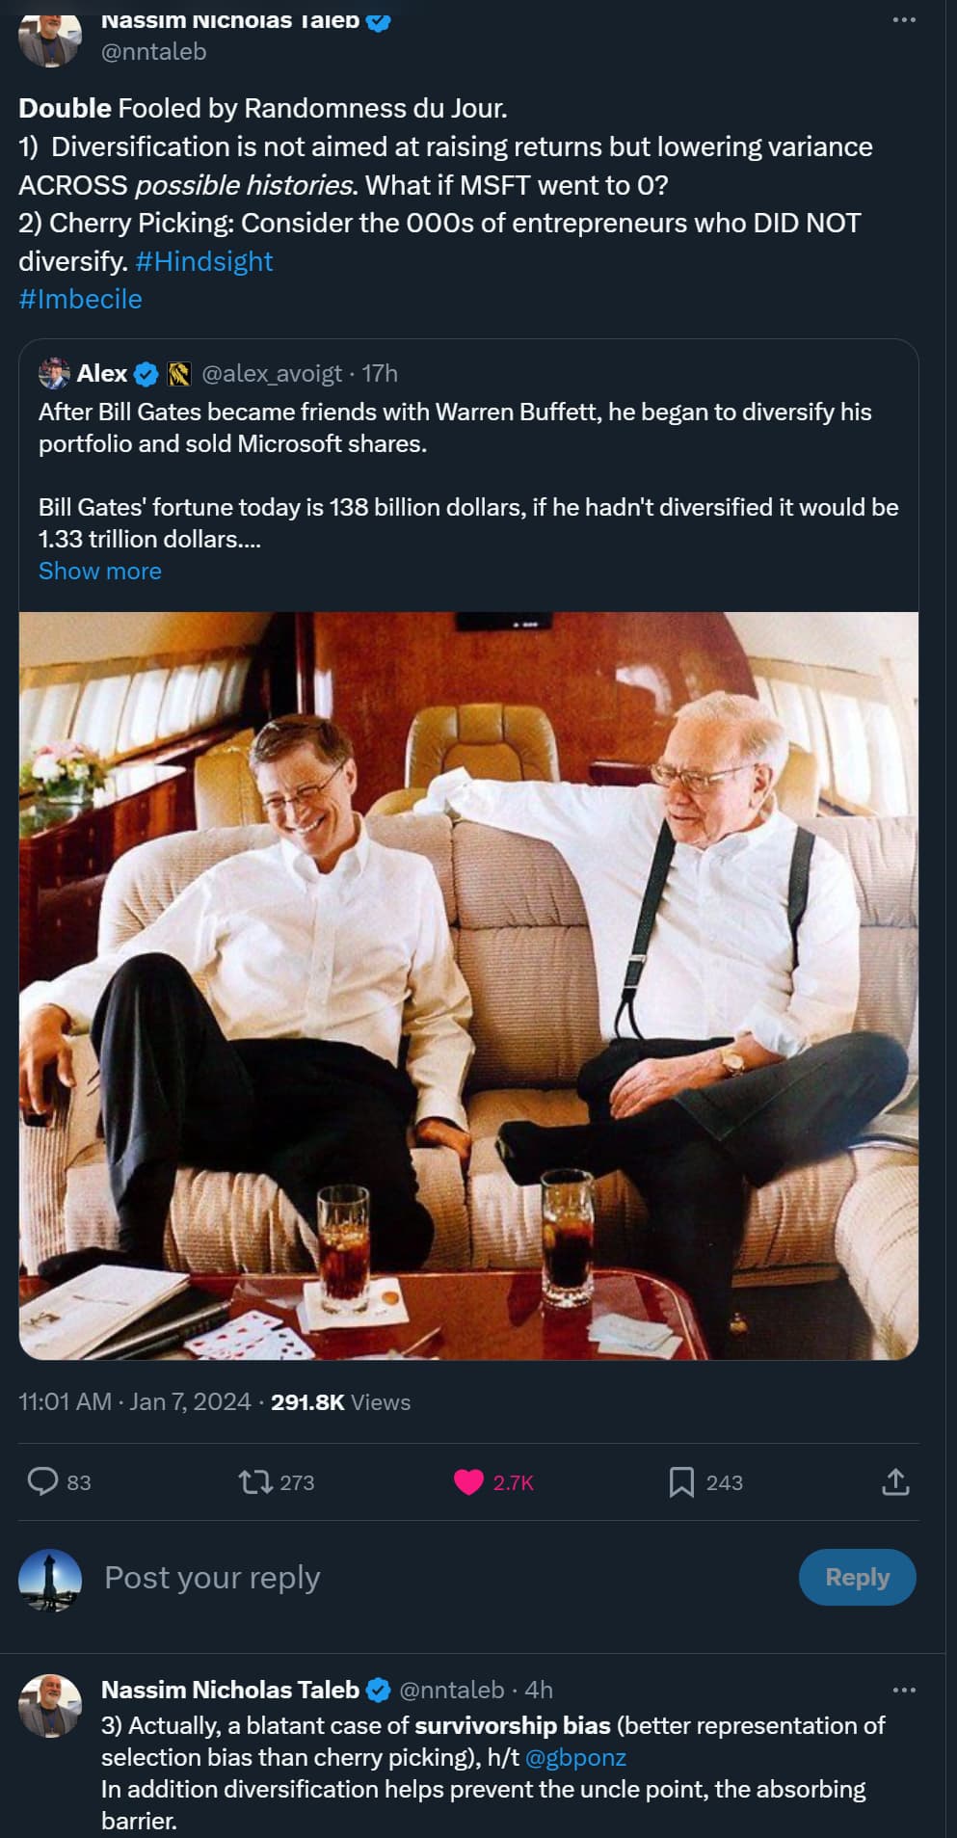Screen dimensions: 957x1838
Task: Open Alex's profile avatar in quoted tweet
Action: (54, 373)
